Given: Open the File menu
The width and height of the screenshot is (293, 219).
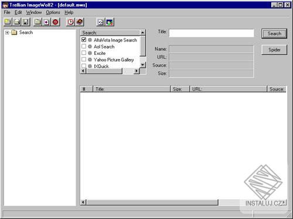Looking at the screenshot, I should pyautogui.click(x=7, y=12).
